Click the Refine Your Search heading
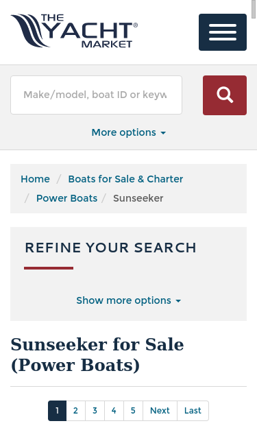This screenshot has height=430, width=257. [111, 248]
